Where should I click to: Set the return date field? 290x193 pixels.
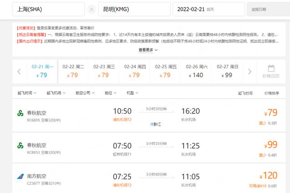tap(268, 9)
